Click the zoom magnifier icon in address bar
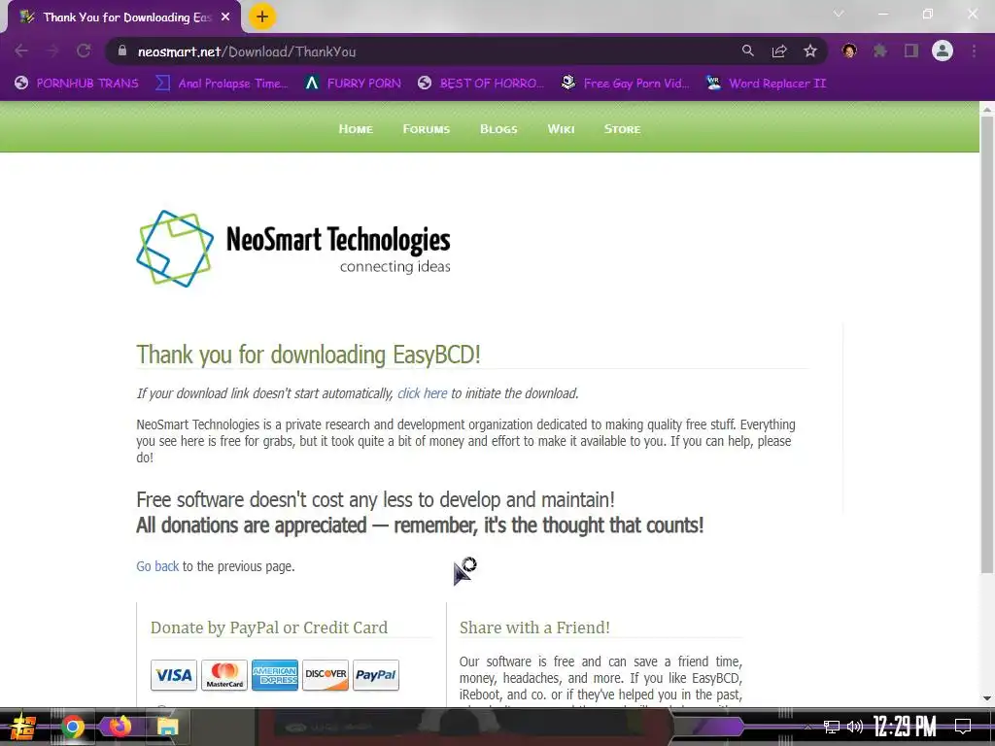The width and height of the screenshot is (995, 746). [x=748, y=51]
